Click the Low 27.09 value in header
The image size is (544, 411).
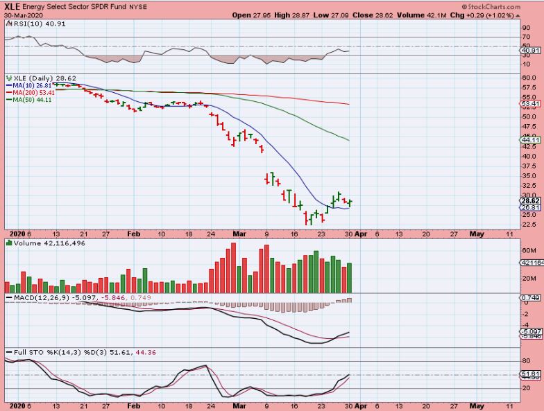(331, 15)
